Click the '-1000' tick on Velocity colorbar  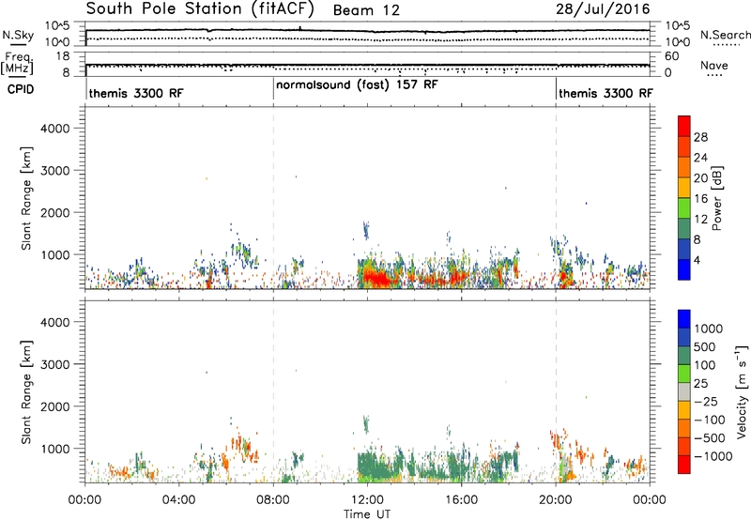(713, 456)
